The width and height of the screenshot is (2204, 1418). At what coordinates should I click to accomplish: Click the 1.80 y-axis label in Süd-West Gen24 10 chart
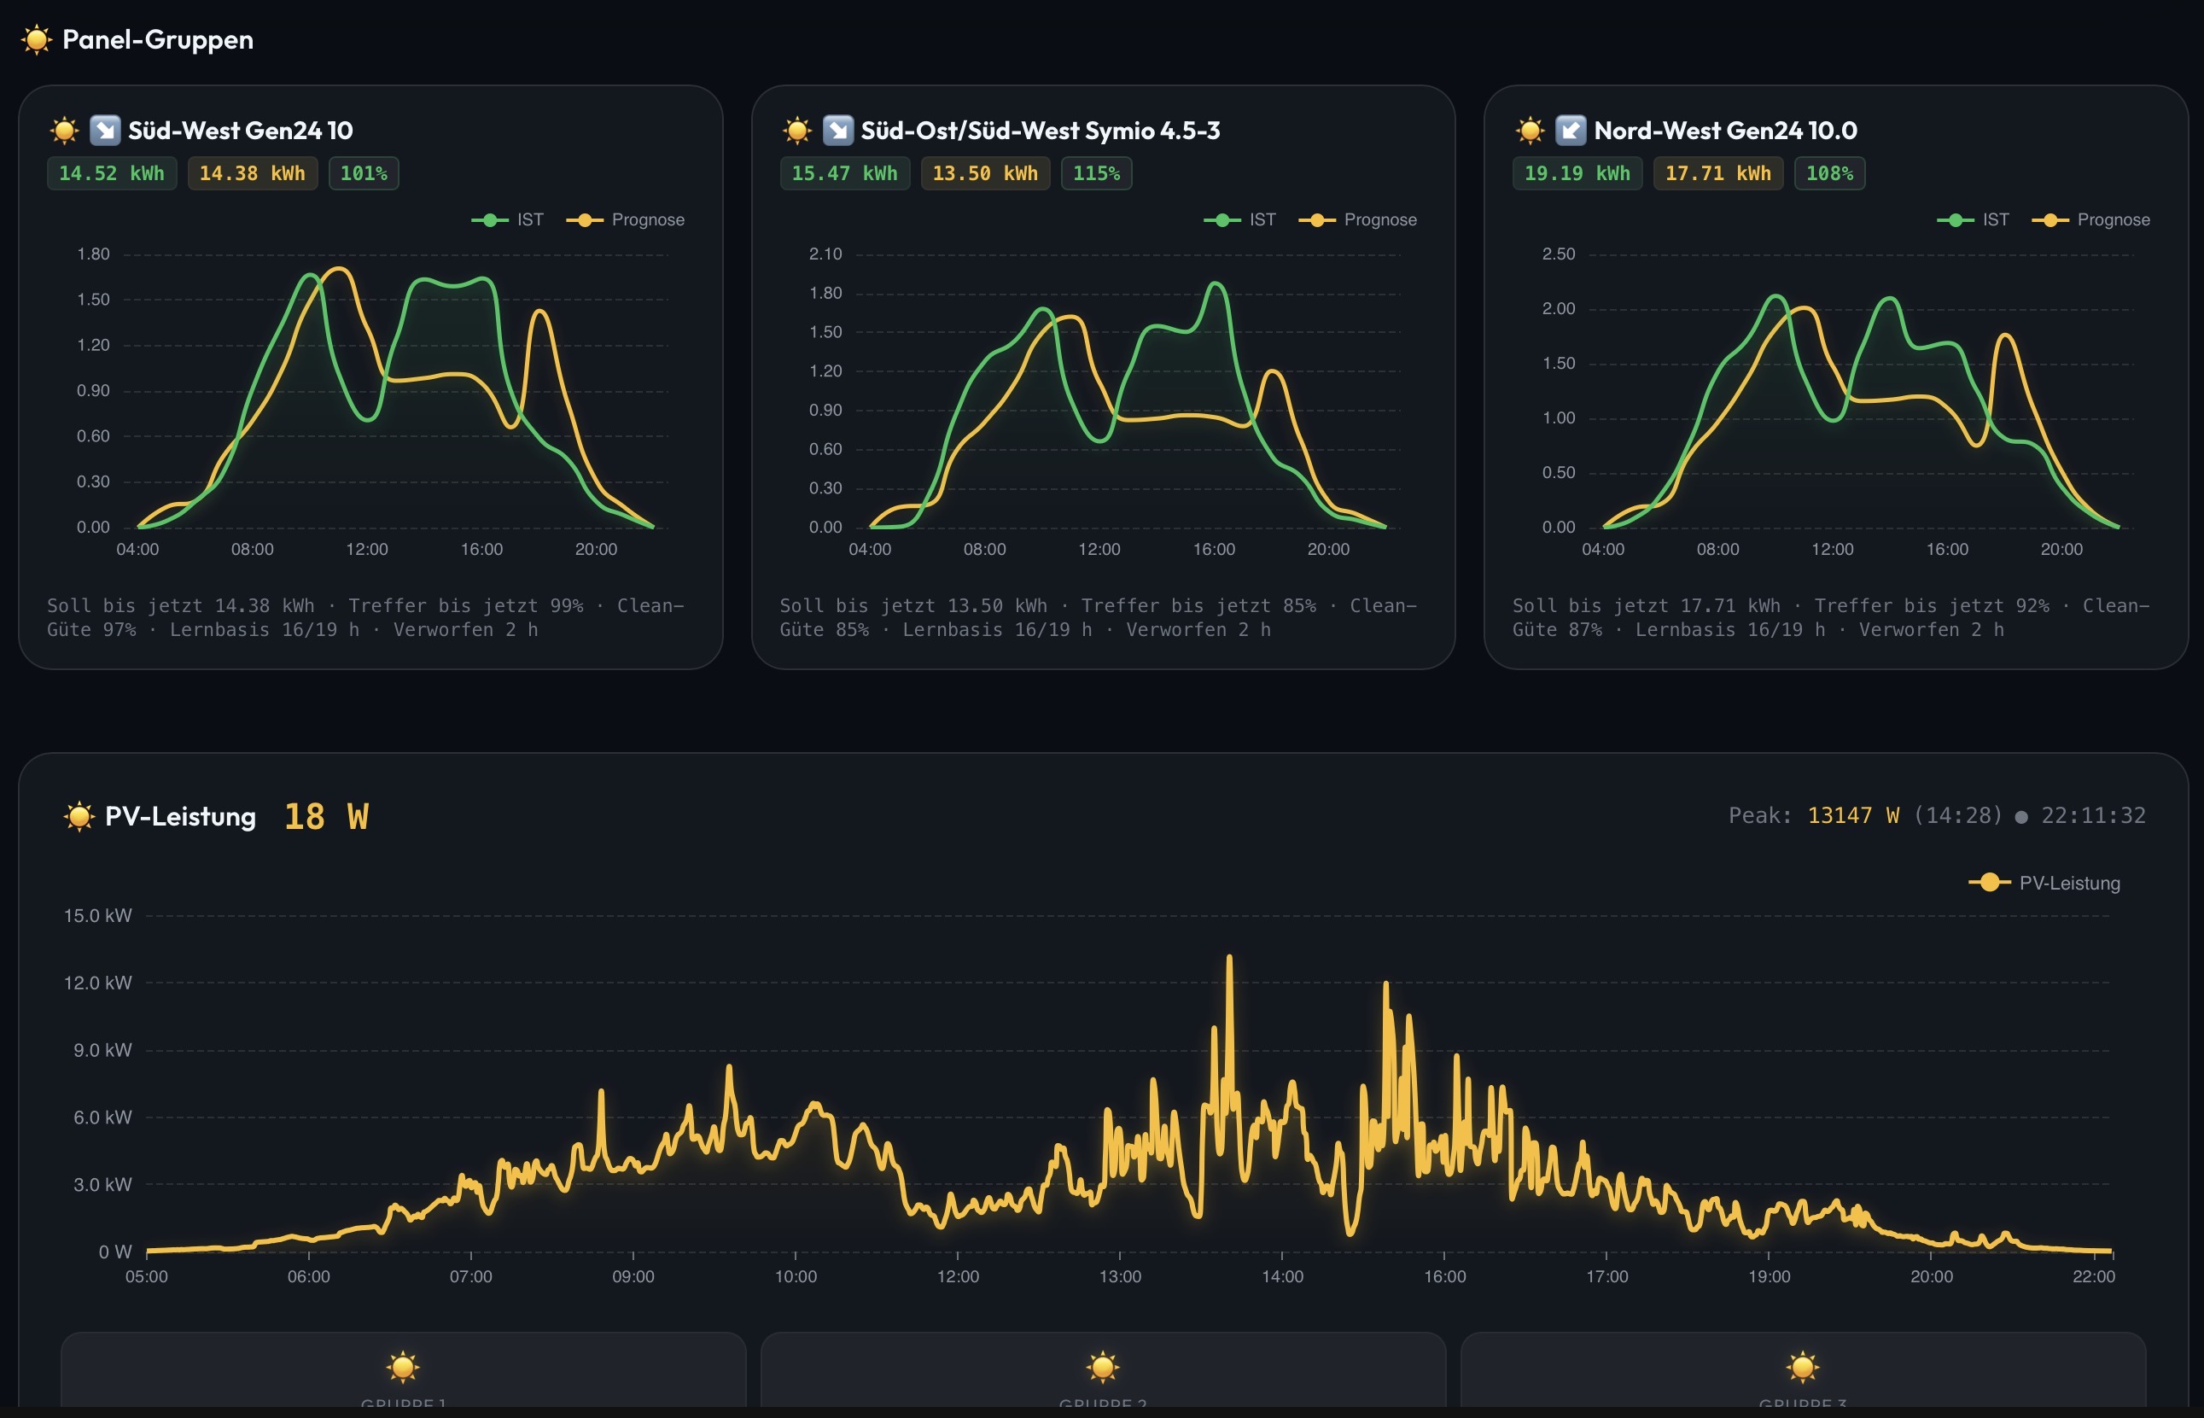93,254
